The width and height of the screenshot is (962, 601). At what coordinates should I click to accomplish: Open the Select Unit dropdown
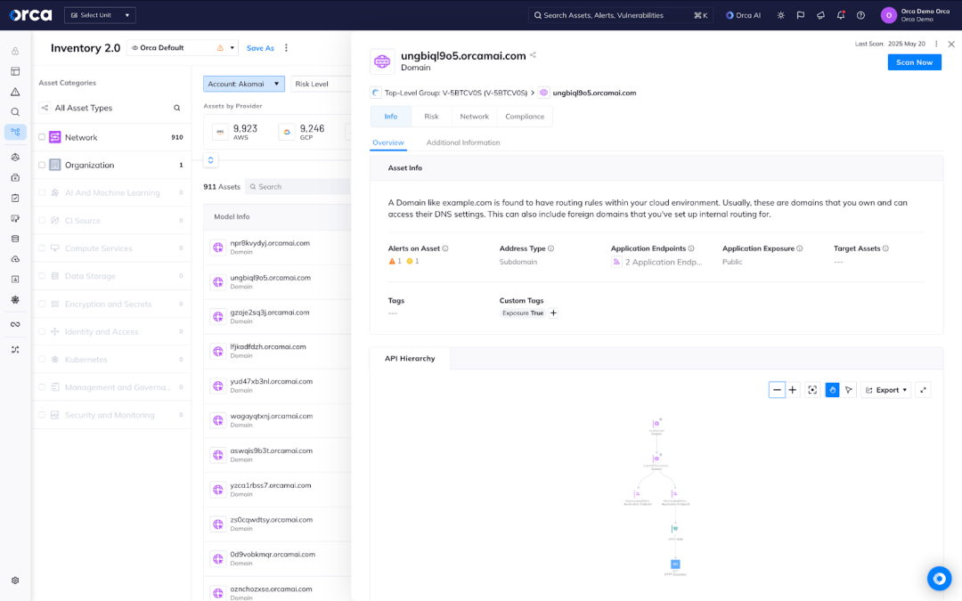(99, 14)
